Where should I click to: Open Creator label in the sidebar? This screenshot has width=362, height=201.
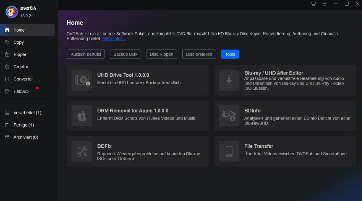click(21, 67)
